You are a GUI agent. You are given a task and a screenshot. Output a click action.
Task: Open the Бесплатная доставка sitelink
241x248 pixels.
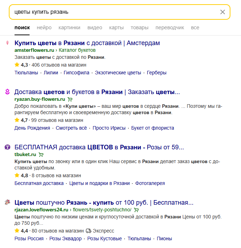pos(39,183)
